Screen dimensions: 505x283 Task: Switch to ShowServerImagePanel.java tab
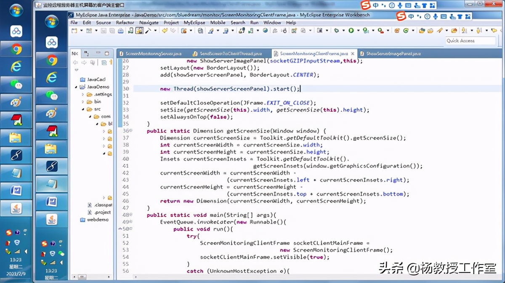pos(393,54)
